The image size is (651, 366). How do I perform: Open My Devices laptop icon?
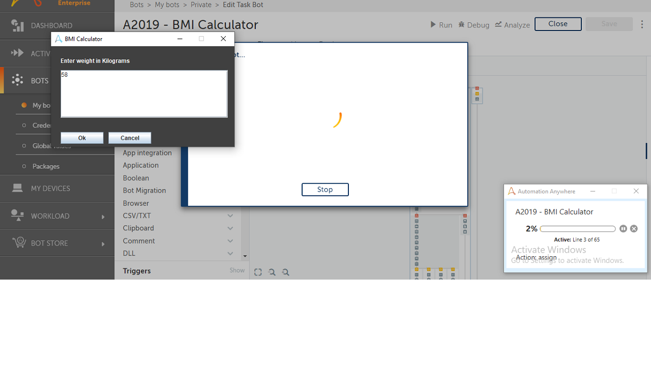click(17, 188)
